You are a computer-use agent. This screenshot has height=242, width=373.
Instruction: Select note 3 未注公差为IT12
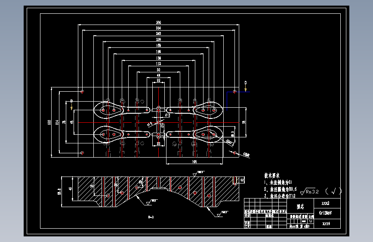[x=280, y=196]
